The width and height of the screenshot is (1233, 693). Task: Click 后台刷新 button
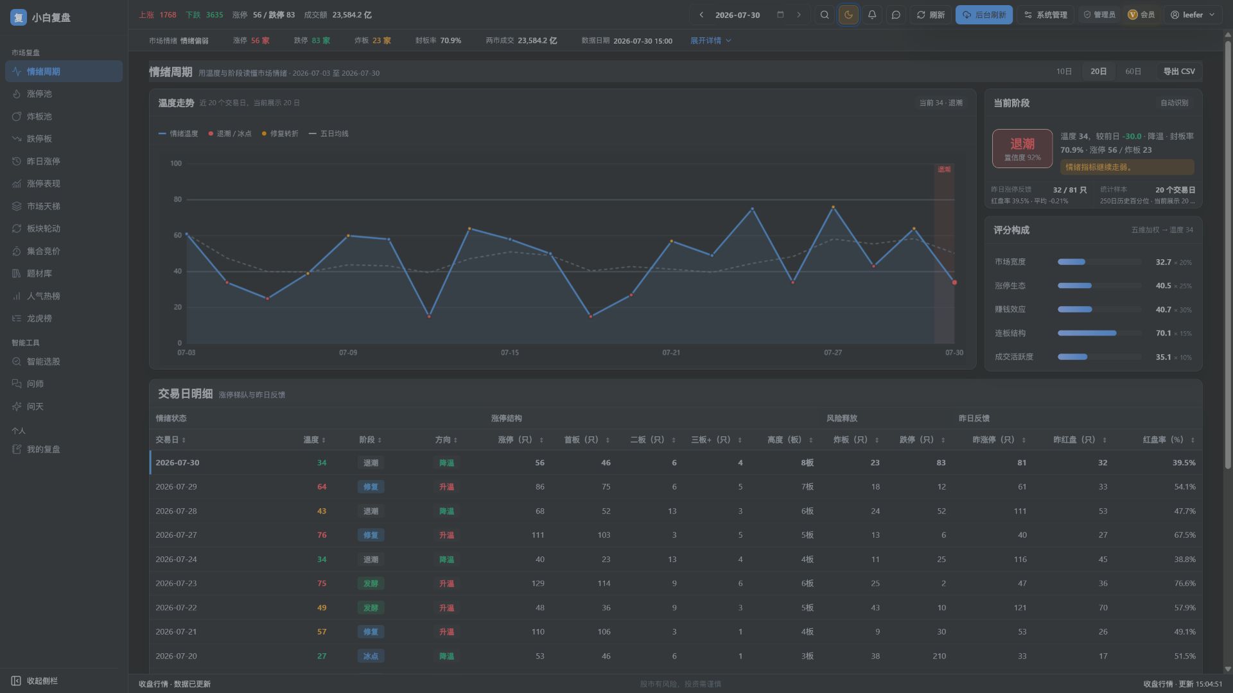click(984, 15)
